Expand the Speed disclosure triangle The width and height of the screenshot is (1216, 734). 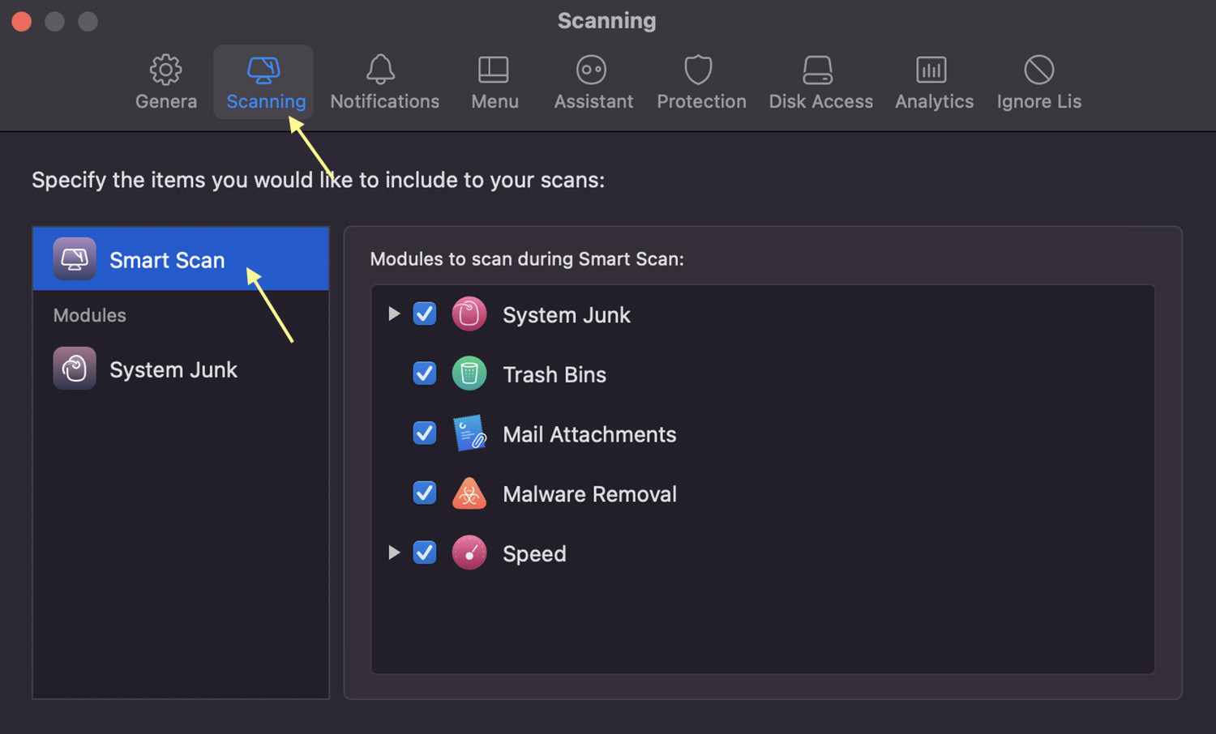pyautogui.click(x=394, y=553)
